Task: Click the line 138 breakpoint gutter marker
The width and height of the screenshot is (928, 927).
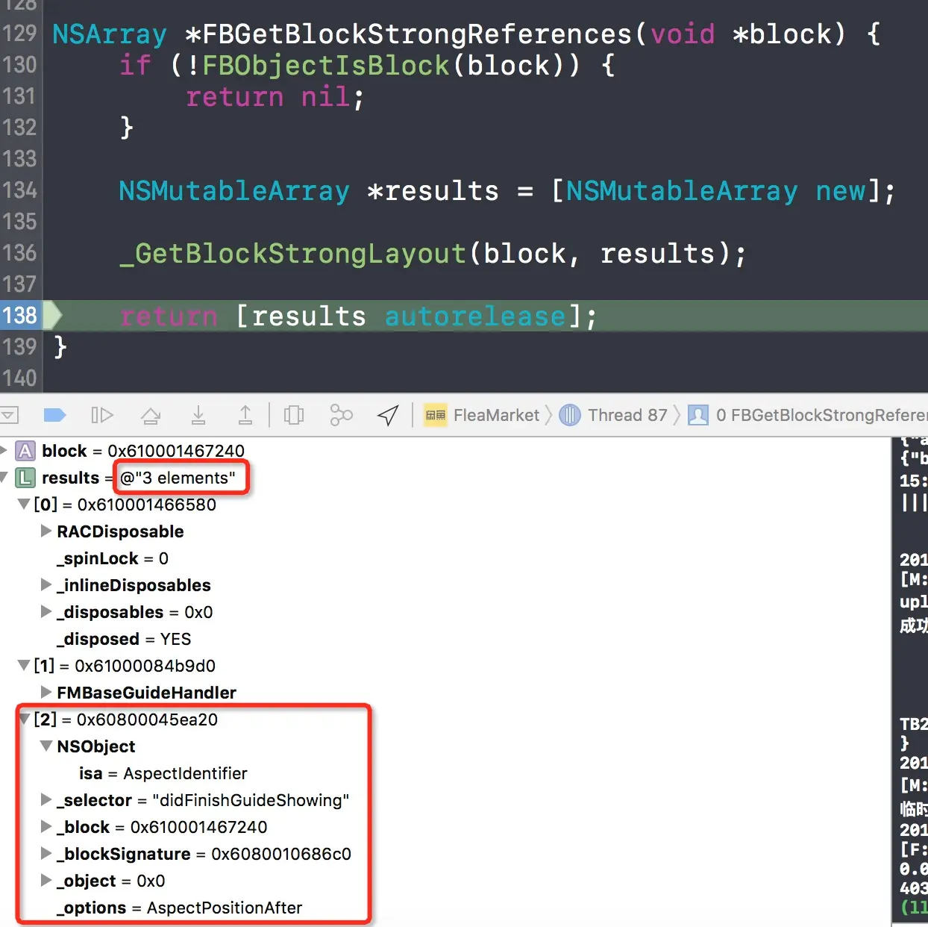Action: (31, 316)
